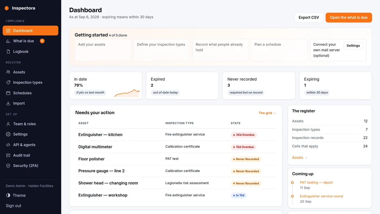Click the Add your assets step card
Image resolution: width=380 pixels, height=214 pixels.
point(103,50)
